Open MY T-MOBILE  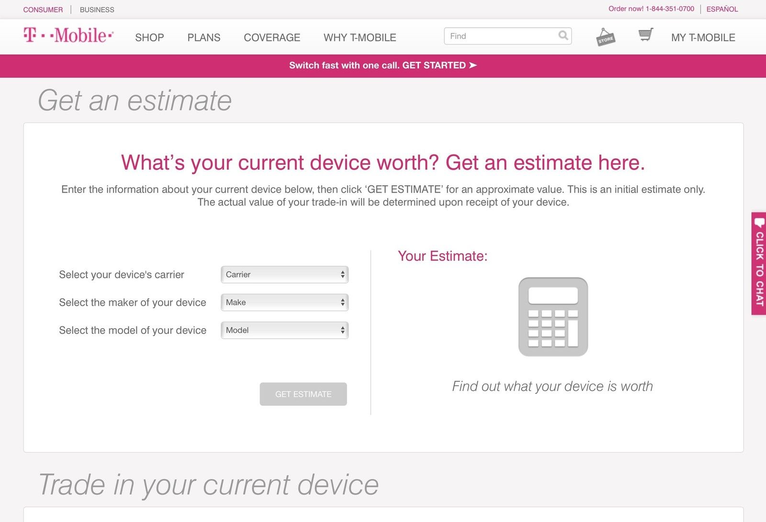[703, 37]
